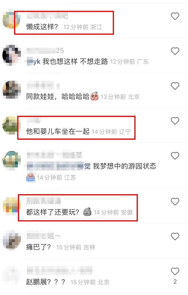Open colorful avatar of Anhui commenter
The height and width of the screenshot is (295, 188).
pos(12,206)
